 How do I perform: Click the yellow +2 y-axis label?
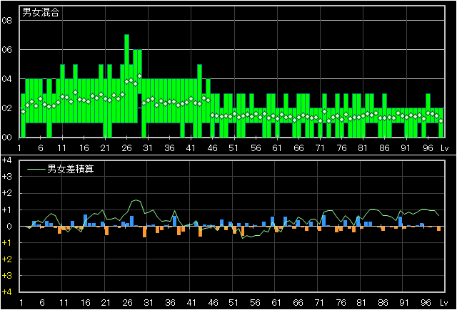(x=6, y=259)
